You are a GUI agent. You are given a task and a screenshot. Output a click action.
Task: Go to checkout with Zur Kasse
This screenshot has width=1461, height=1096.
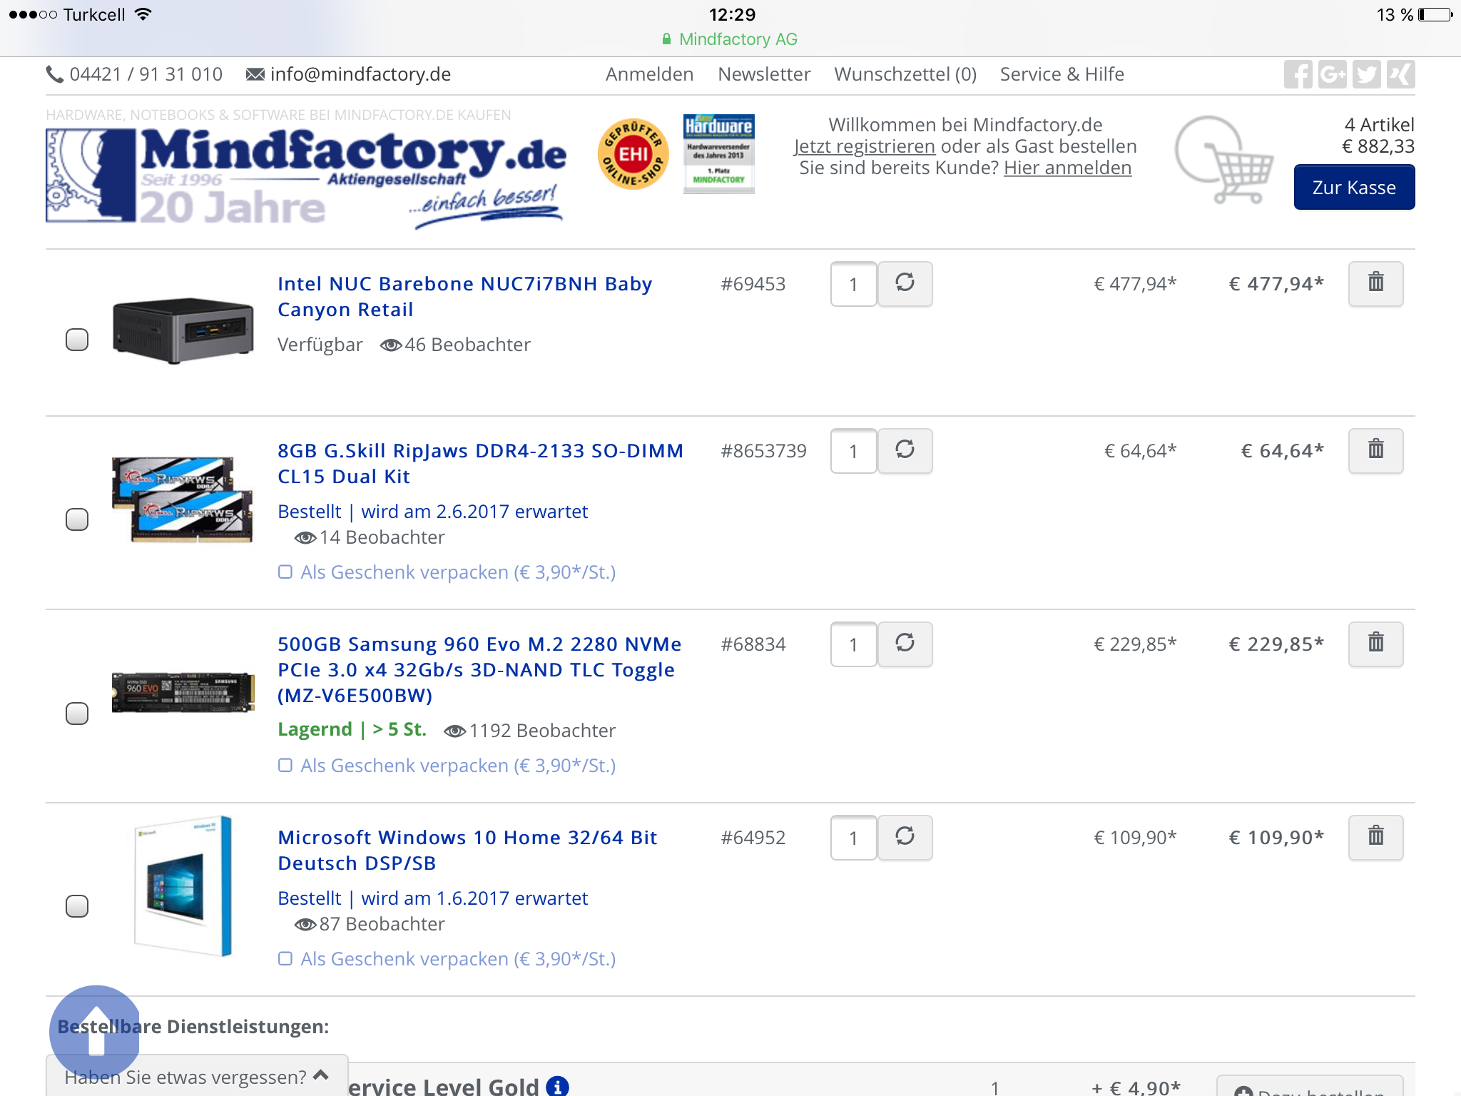(x=1354, y=187)
